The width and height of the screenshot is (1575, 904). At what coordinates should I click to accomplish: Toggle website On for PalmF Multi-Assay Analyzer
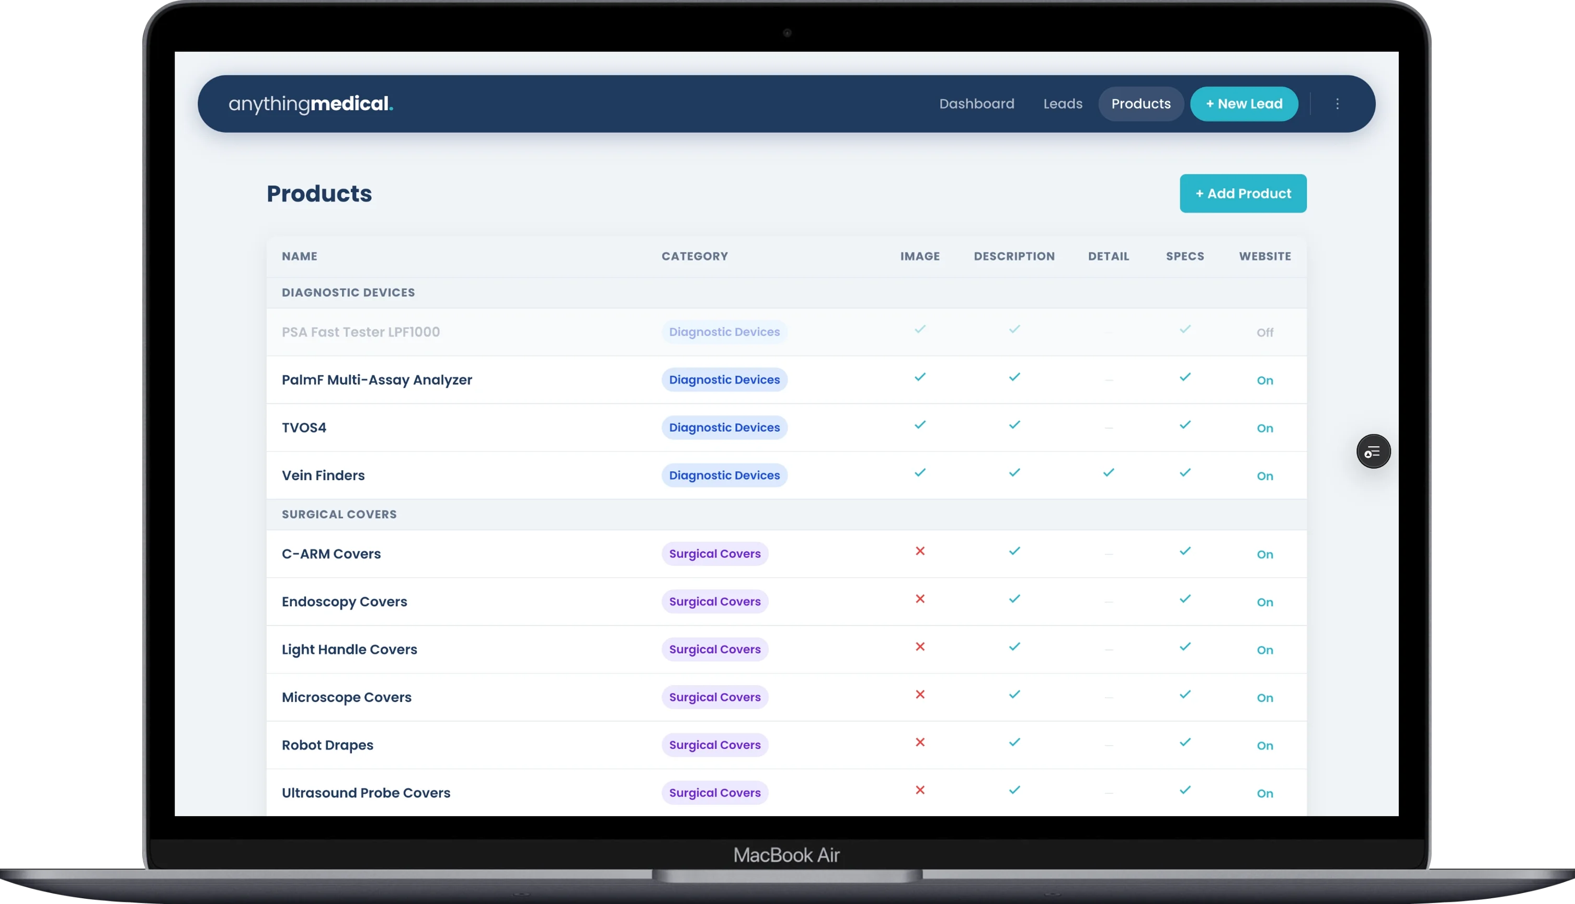[x=1265, y=380]
